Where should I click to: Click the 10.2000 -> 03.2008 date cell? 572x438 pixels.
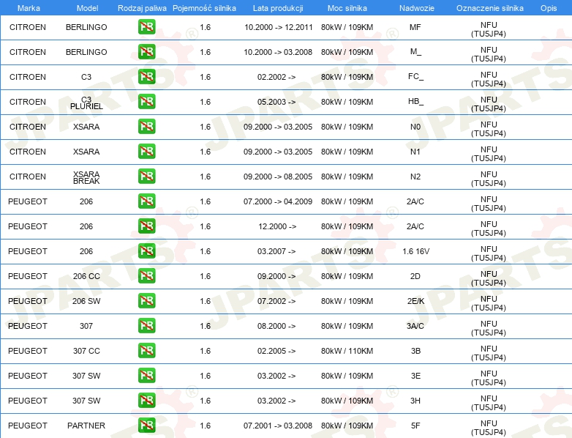278,52
